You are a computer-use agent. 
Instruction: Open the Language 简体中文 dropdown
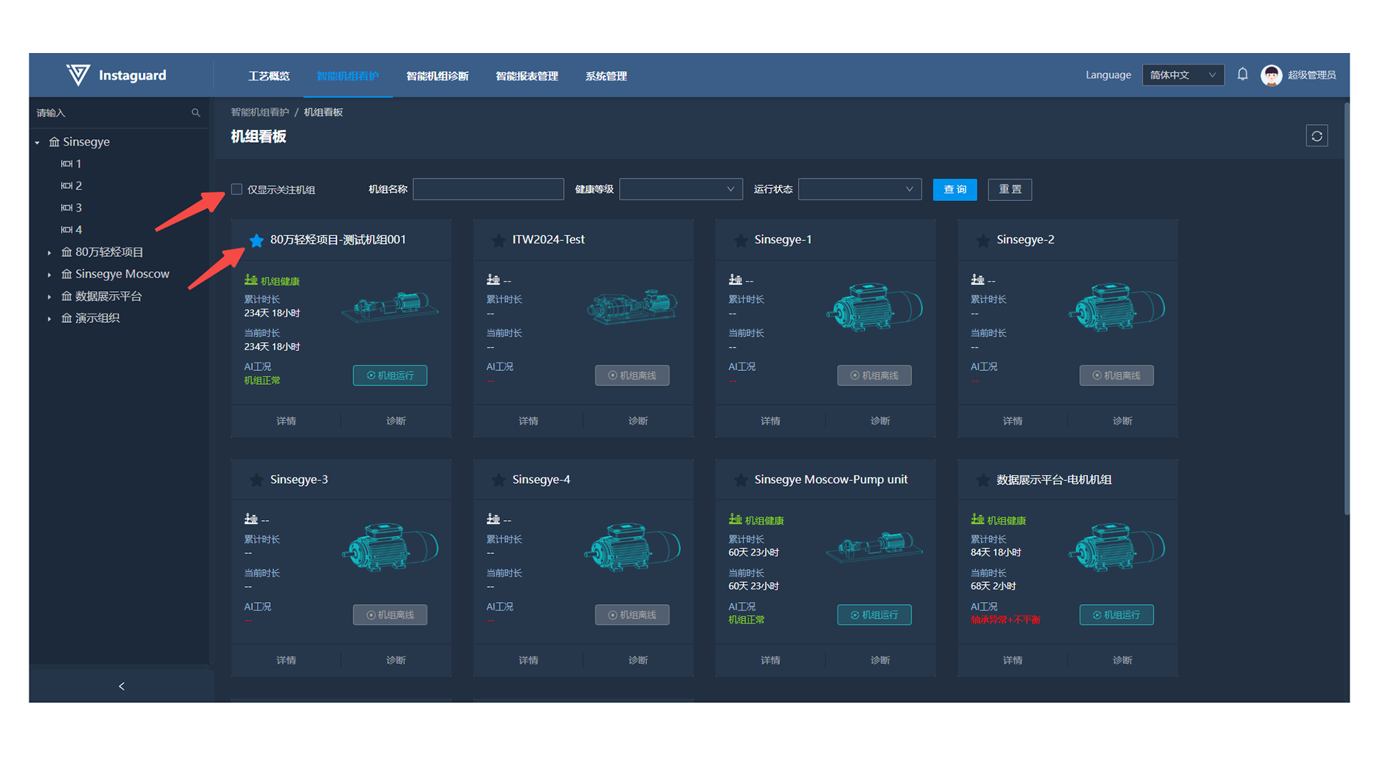coord(1183,75)
